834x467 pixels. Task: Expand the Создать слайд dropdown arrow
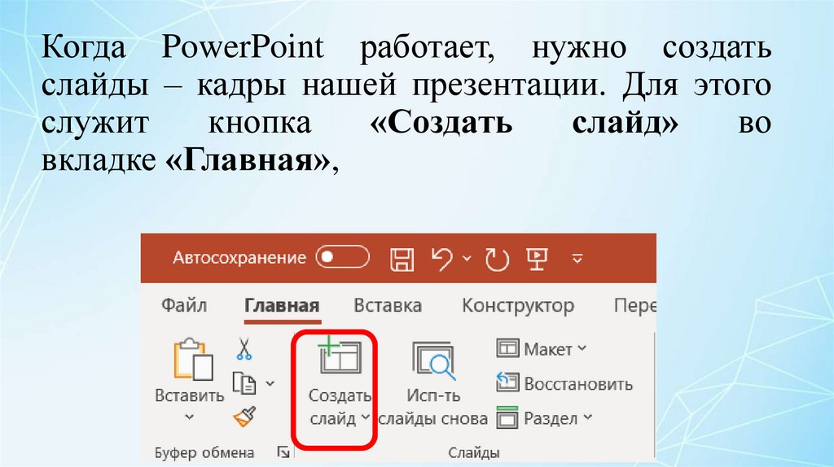(x=365, y=417)
